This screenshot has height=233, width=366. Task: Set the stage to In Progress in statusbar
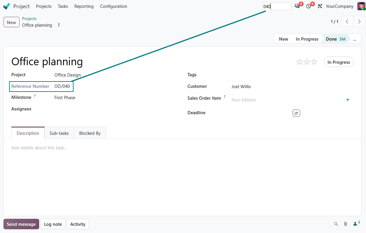pos(307,39)
